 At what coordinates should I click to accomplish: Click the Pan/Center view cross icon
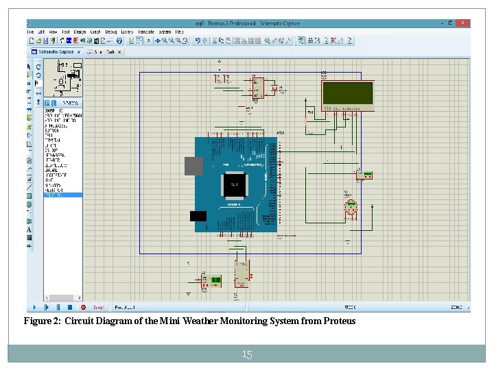[x=158, y=40]
